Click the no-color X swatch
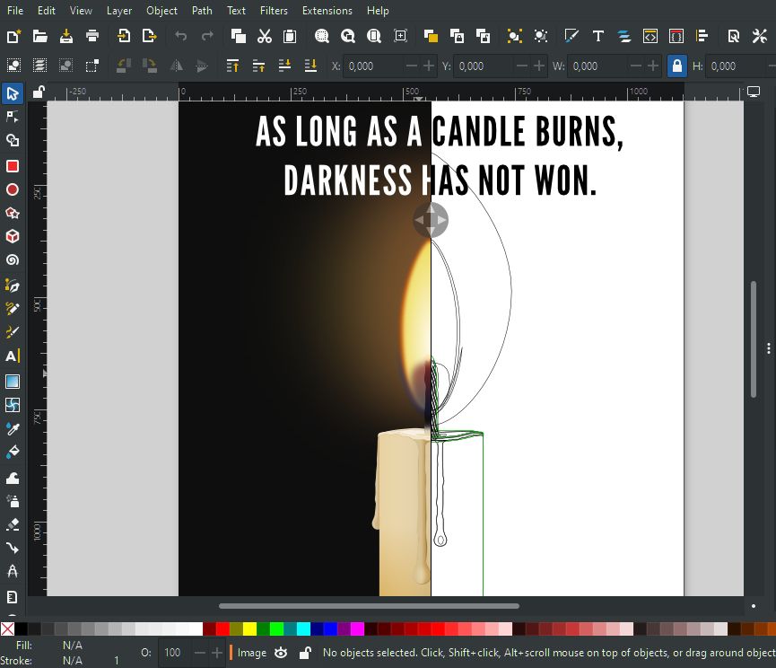 (x=7, y=628)
